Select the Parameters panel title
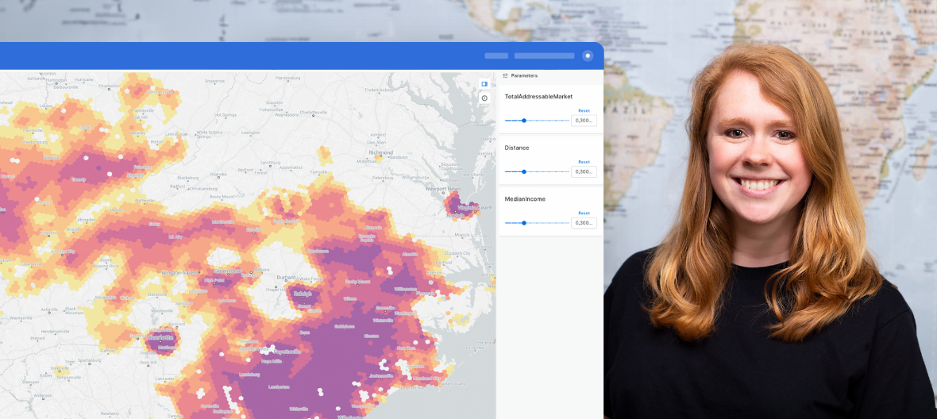937x419 pixels. [524, 76]
